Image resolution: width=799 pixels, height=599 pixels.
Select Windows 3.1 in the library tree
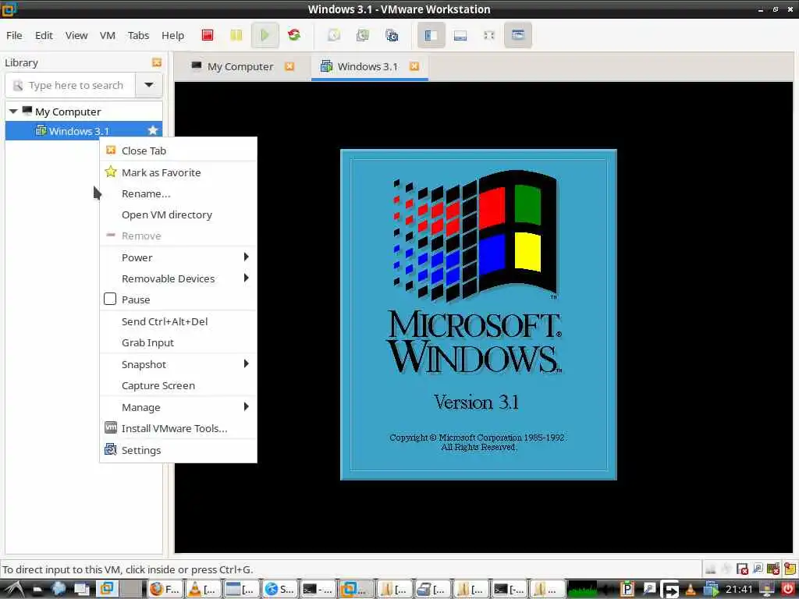point(83,131)
